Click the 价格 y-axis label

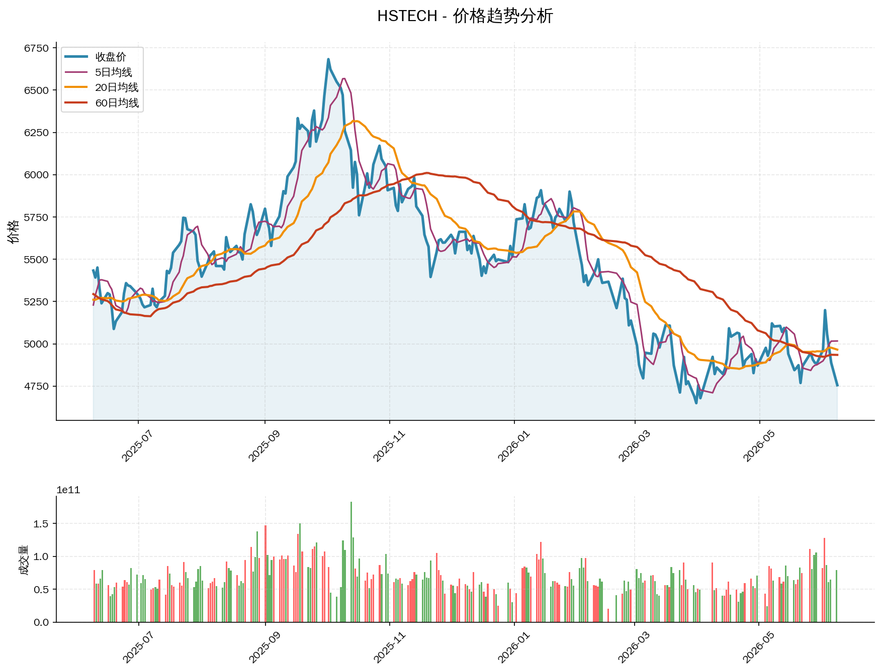pos(14,231)
